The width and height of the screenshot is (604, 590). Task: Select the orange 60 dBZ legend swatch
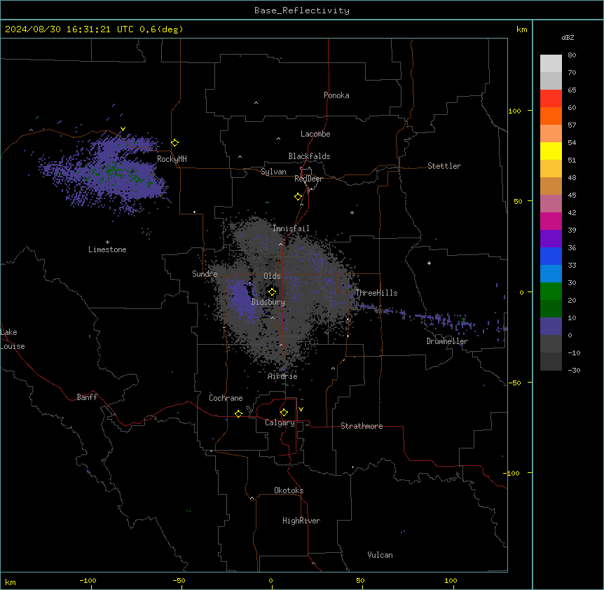point(551,116)
